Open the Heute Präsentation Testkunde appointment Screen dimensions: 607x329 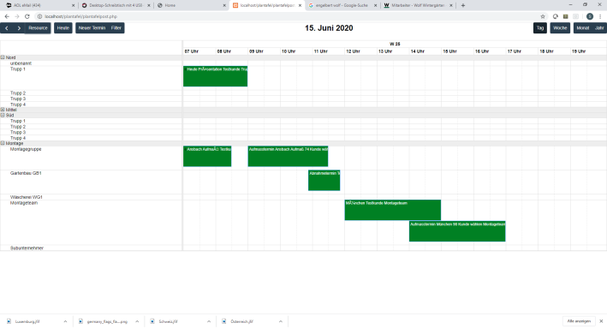pyautogui.click(x=215, y=76)
